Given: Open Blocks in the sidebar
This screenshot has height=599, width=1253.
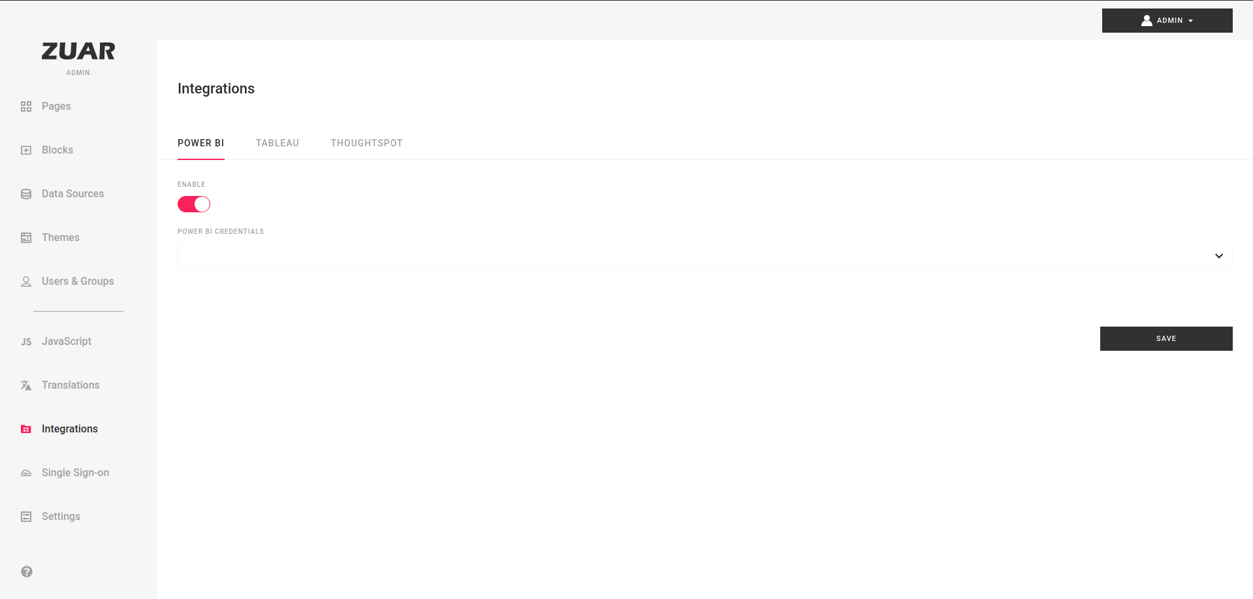Looking at the screenshot, I should (x=57, y=150).
